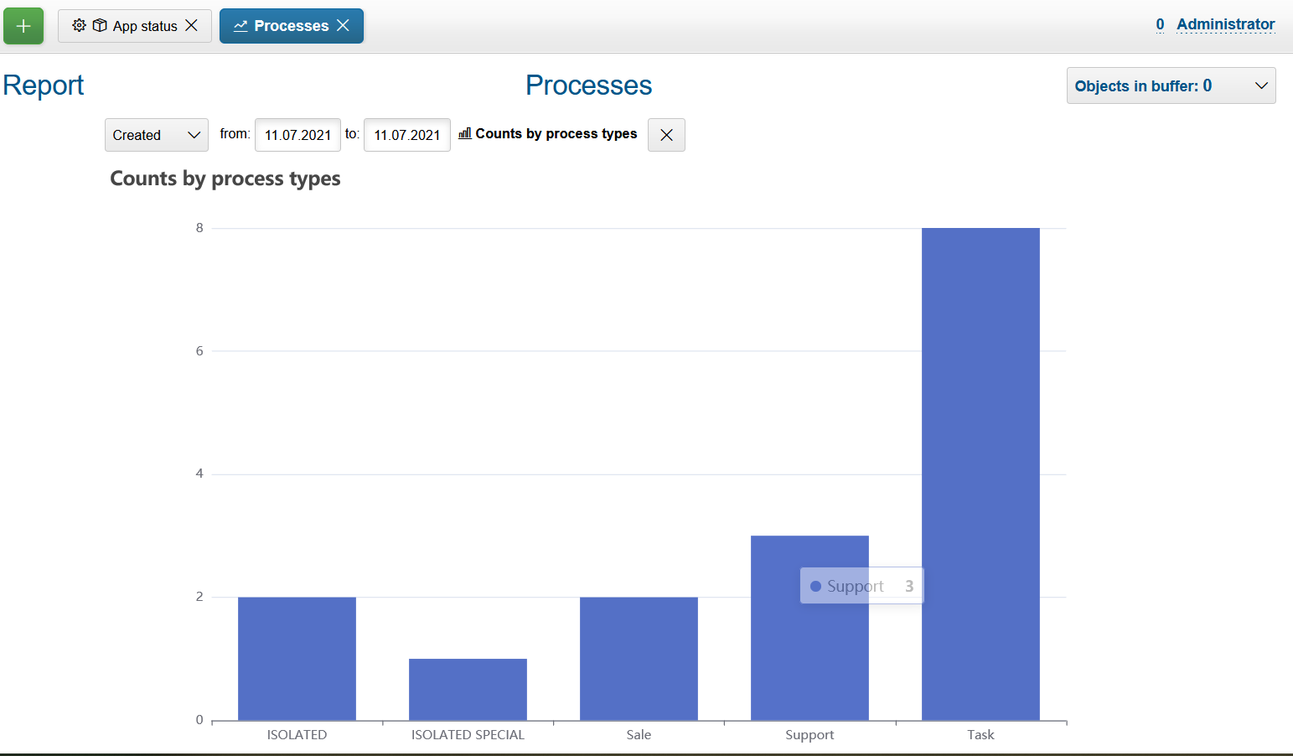Click the Sale bar in chart
Viewport: 1293px width, 756px height.
coord(639,658)
